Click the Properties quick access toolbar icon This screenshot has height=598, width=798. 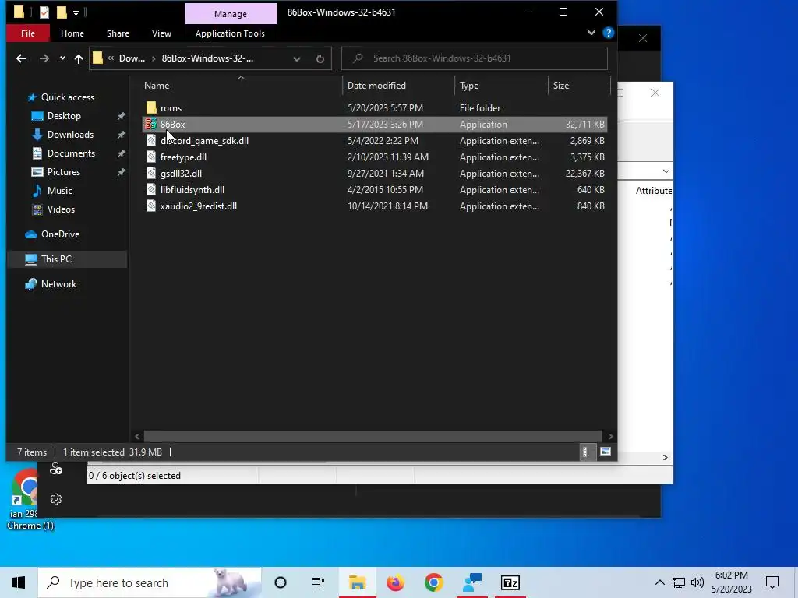tap(44, 12)
